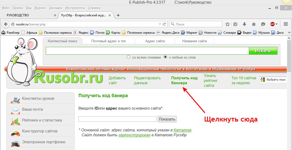Open the "Выбрать язык" language selector
This screenshot has height=150, width=292.
pyautogui.click(x=274, y=80)
